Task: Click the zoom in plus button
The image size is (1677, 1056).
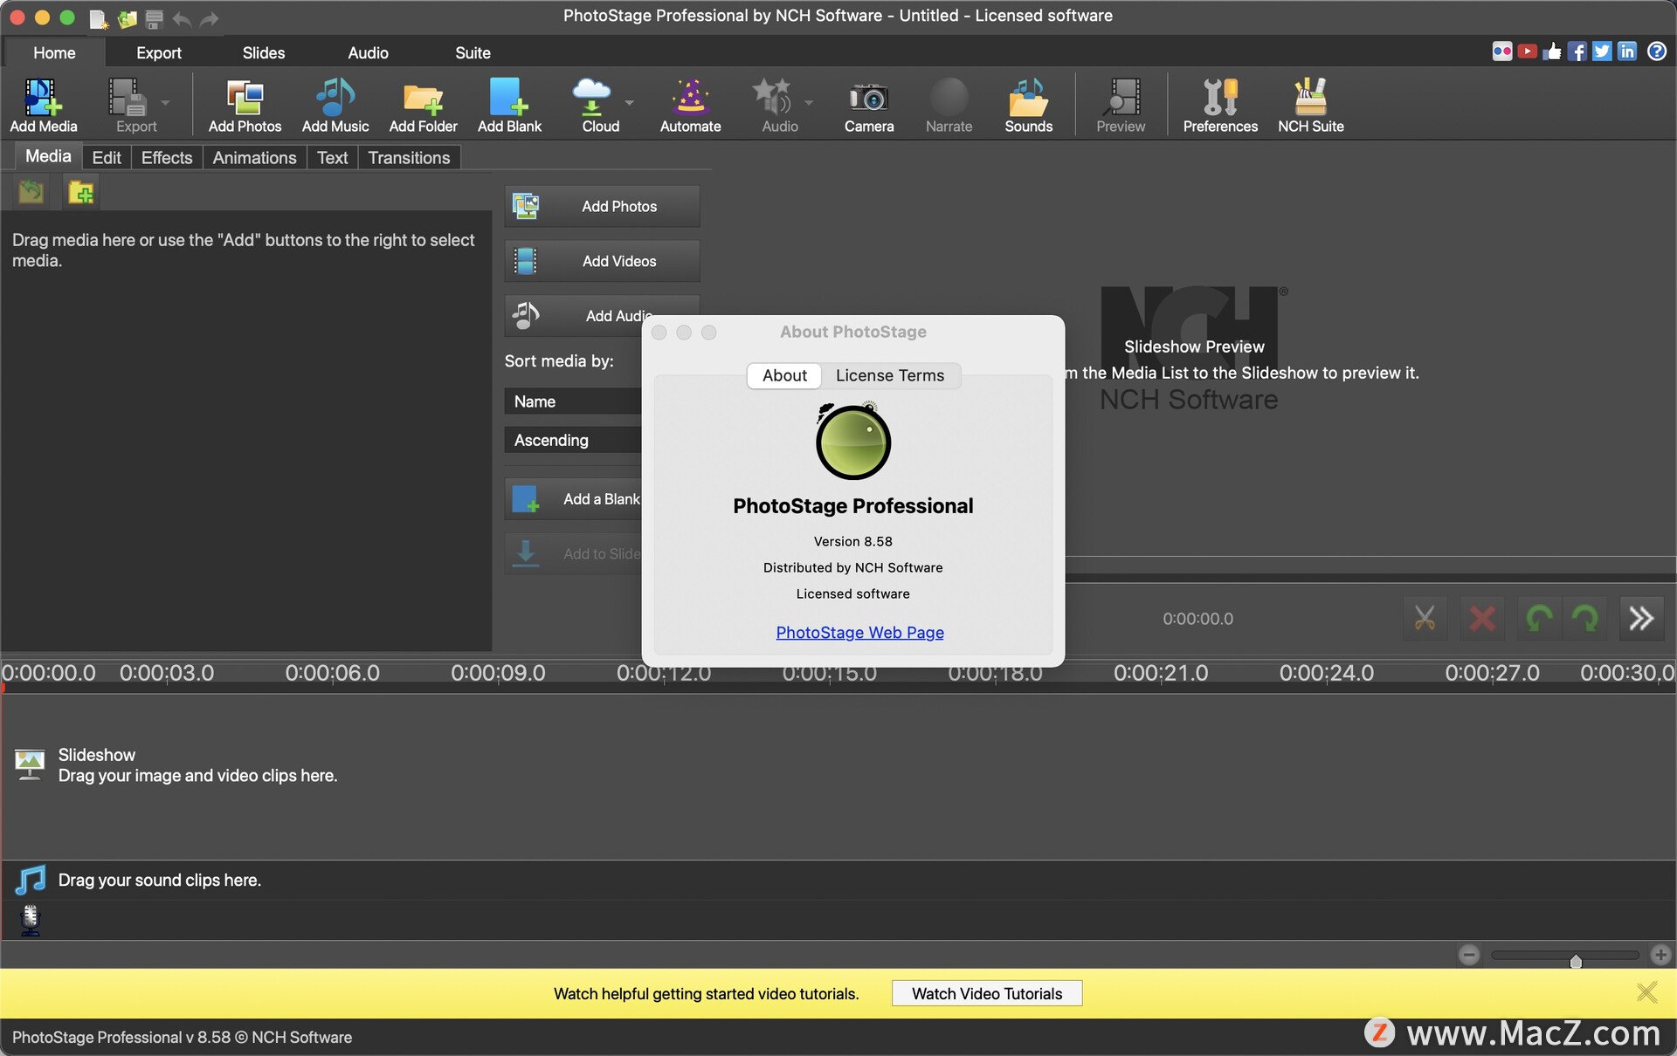Action: click(x=1660, y=955)
